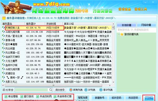Click the server icon beside 龙影之无上
The image size is (158, 101).
[x=3, y=81]
